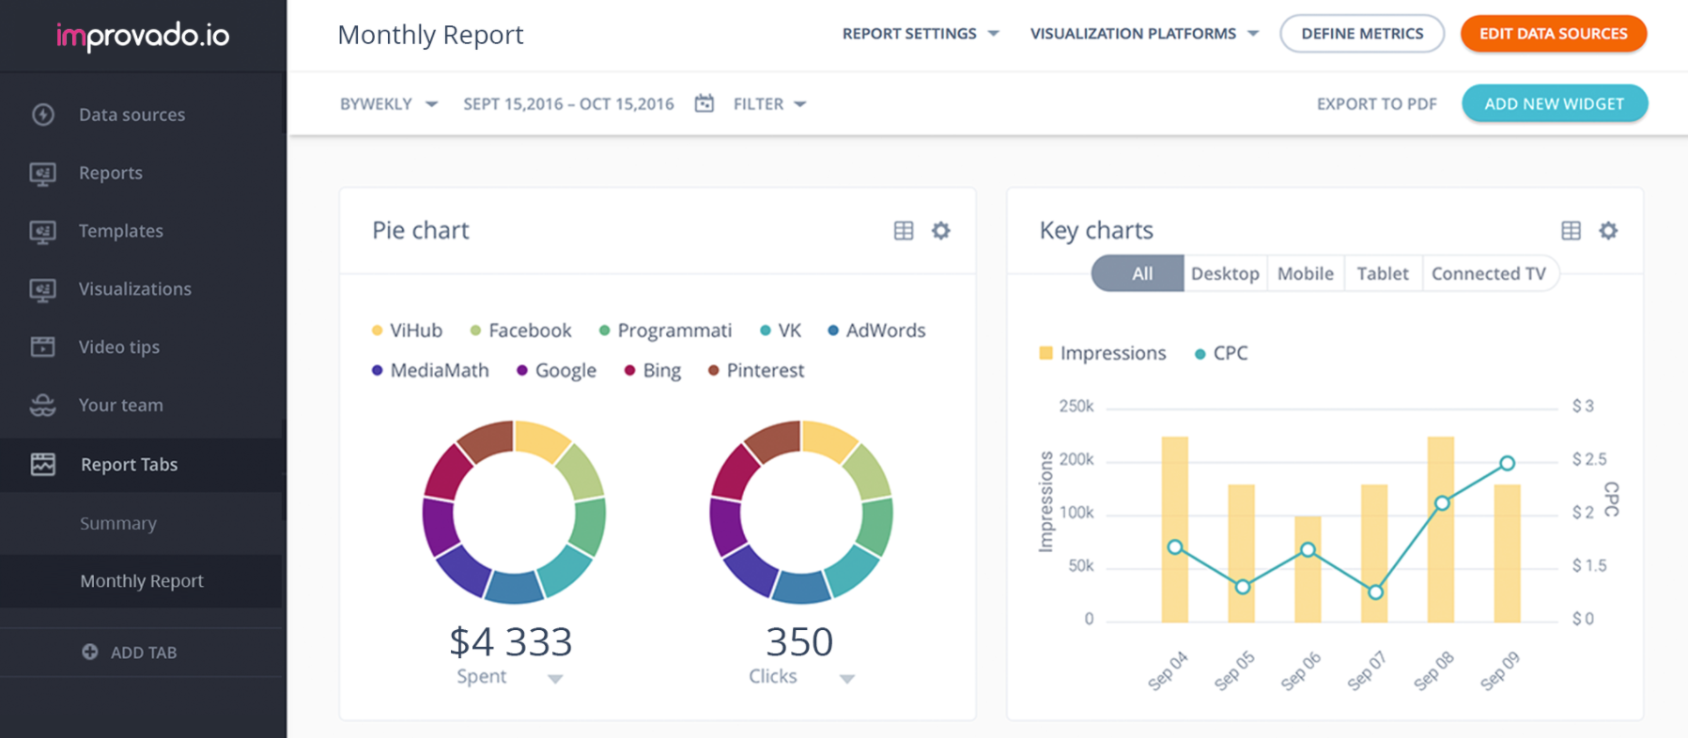Toggle the Facebook legend entry
The height and width of the screenshot is (738, 1688).
point(520,331)
